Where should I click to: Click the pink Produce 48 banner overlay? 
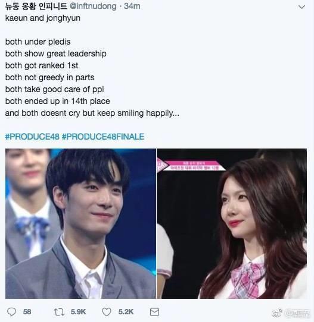191,165
